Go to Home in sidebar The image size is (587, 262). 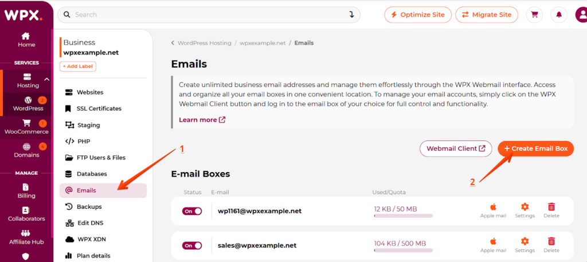(26, 40)
